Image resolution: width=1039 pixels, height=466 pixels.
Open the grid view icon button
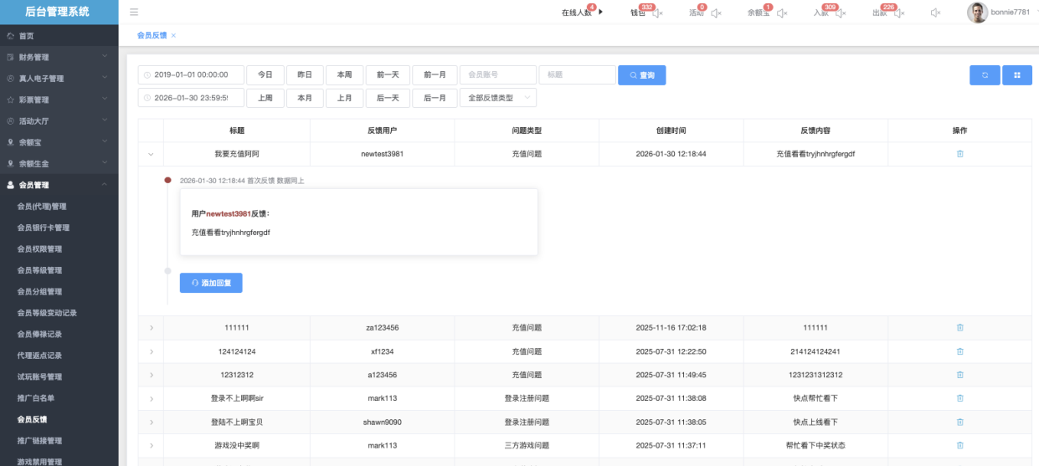point(1017,75)
